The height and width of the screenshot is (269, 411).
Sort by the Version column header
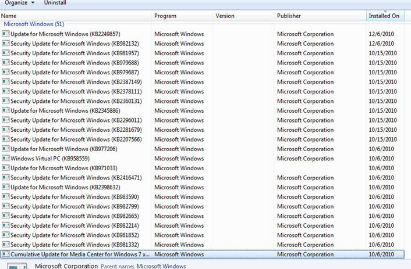[x=243, y=16]
